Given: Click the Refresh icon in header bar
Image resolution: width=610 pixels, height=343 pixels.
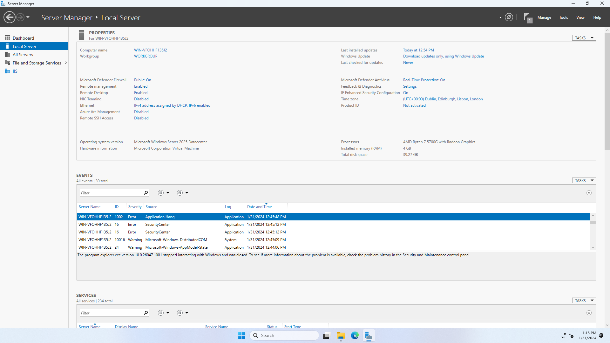Looking at the screenshot, I should (x=509, y=17).
